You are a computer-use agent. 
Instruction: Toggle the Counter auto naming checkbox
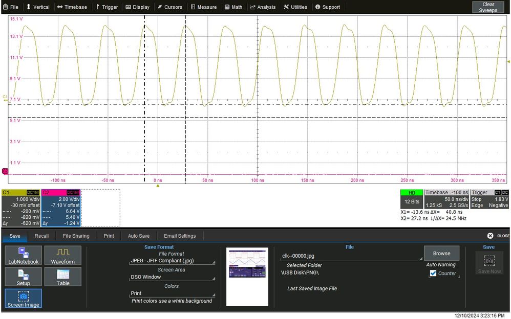(433, 274)
